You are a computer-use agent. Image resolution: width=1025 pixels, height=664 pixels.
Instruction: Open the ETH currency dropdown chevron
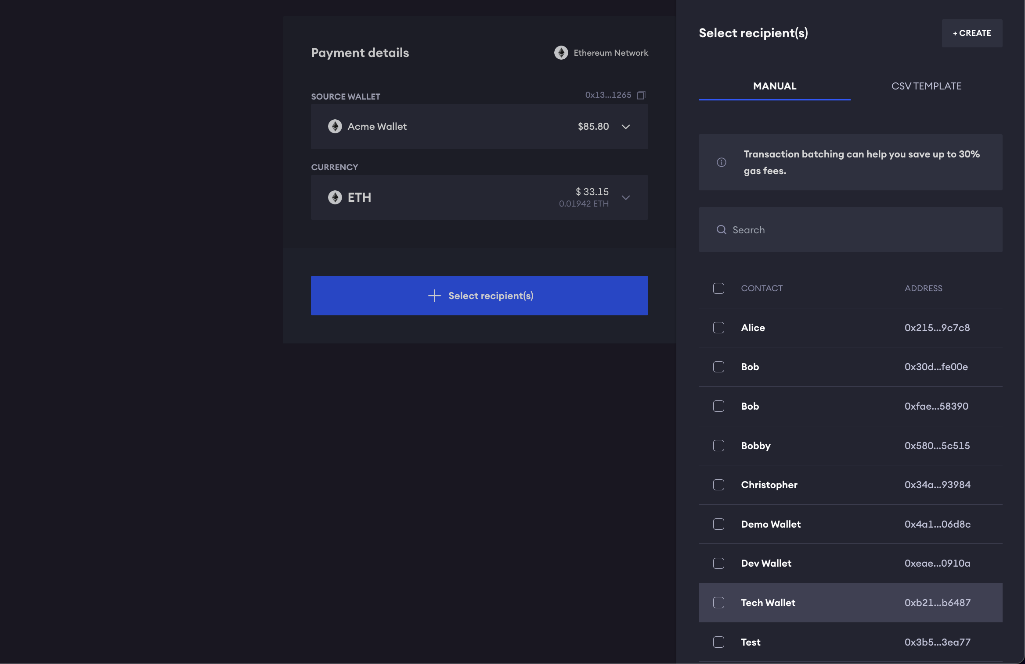pos(625,197)
